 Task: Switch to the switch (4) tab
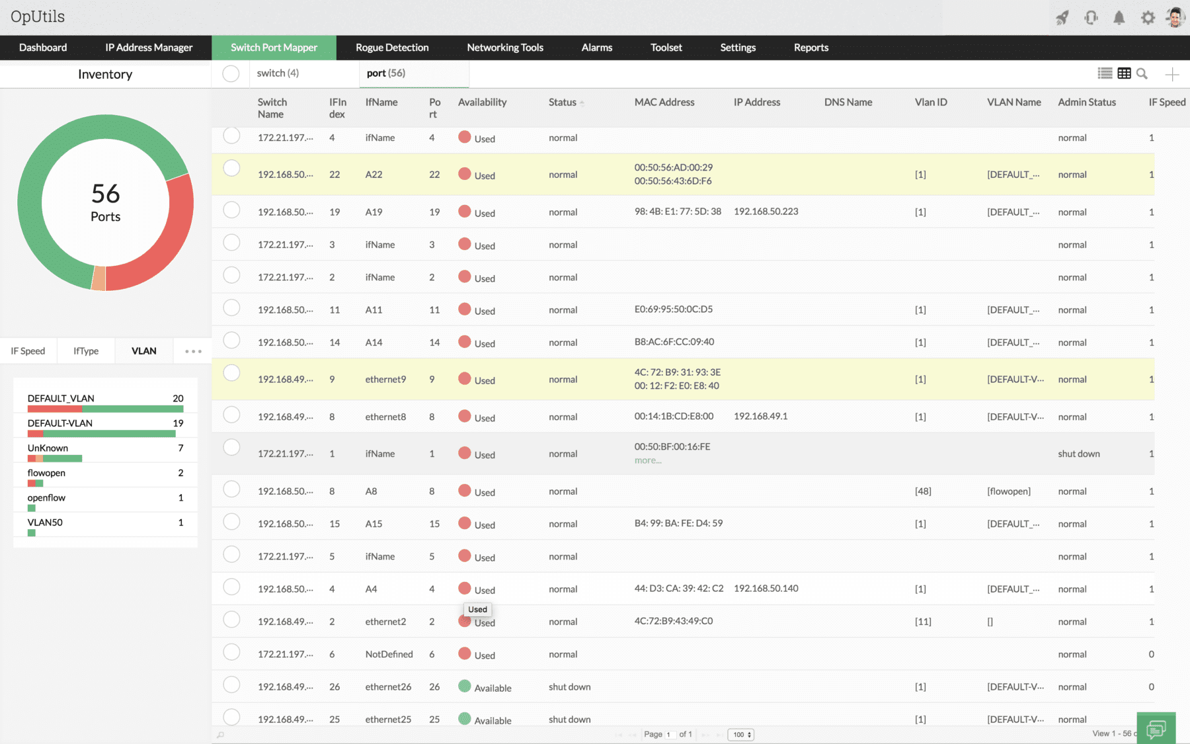(278, 73)
